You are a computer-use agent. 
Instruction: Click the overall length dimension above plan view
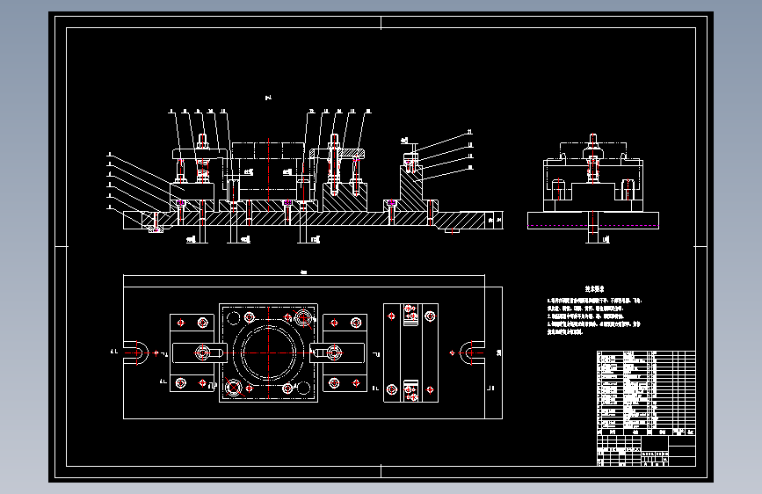304,273
